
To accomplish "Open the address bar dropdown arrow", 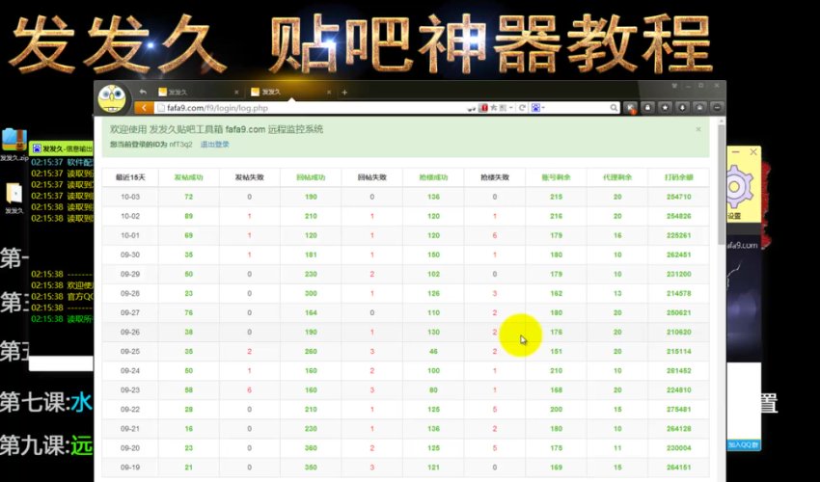I will point(511,108).
